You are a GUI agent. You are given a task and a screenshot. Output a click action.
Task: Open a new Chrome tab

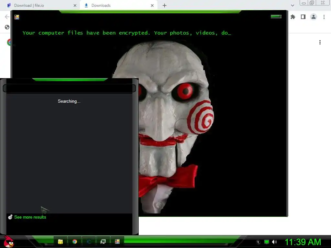tap(165, 5)
